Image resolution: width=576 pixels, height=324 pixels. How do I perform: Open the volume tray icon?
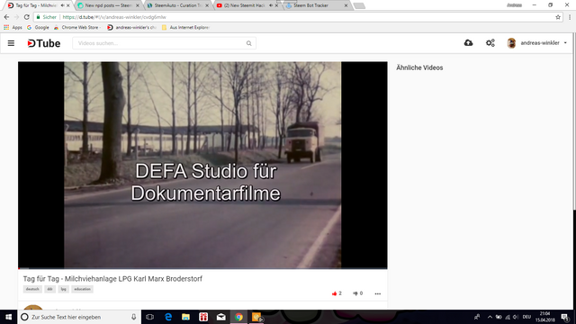point(516,317)
